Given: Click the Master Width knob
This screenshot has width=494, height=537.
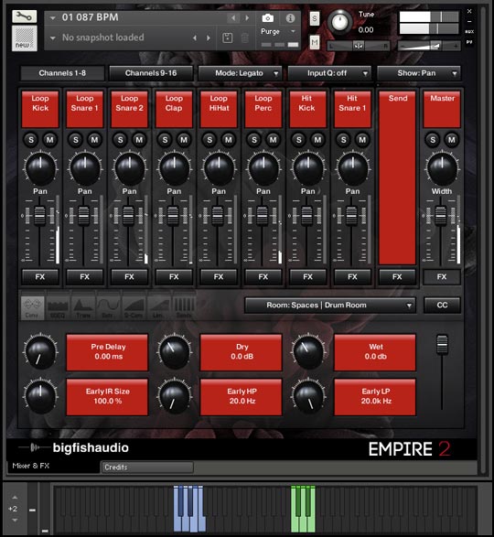Looking at the screenshot, I should 442,168.
